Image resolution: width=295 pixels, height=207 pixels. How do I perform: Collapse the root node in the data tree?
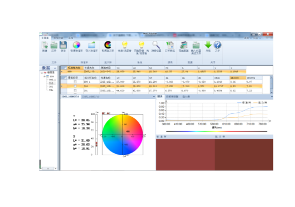[42, 73]
